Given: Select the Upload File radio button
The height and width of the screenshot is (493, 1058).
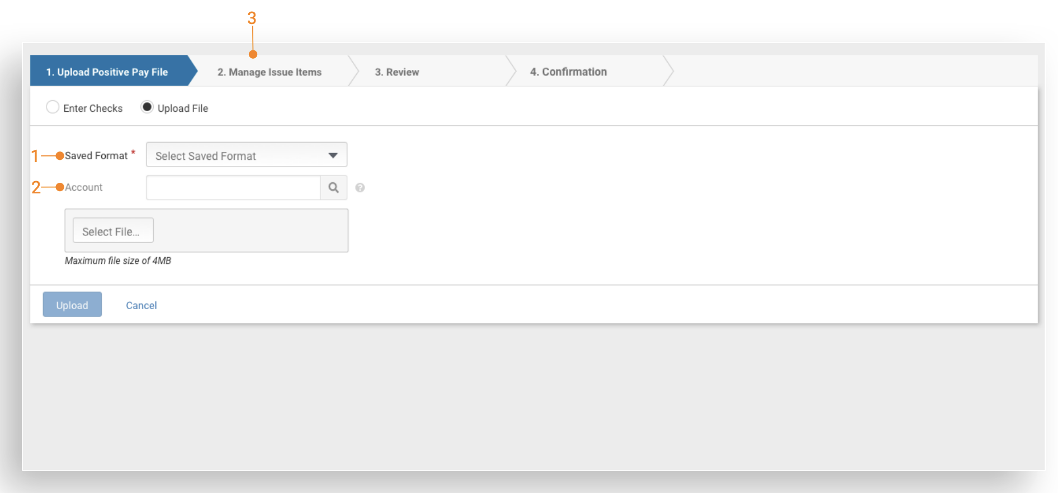Looking at the screenshot, I should pyautogui.click(x=147, y=107).
